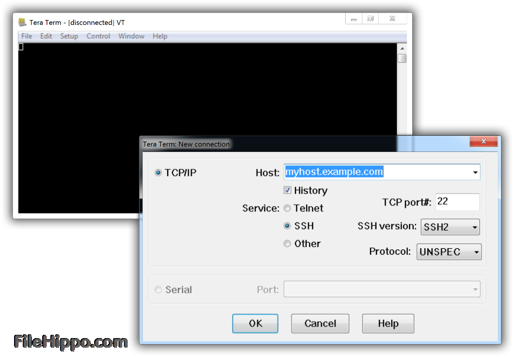Expand the Host dropdown list
Screen dimensions: 514x357
point(475,173)
